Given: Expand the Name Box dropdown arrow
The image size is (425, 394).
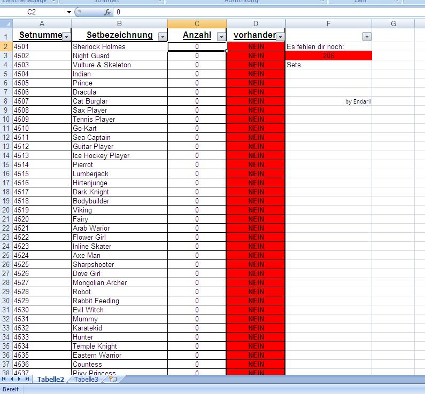Looking at the screenshot, I should coord(69,12).
